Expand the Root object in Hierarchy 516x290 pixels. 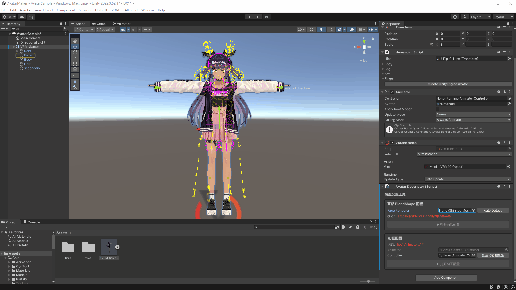tap(17, 51)
